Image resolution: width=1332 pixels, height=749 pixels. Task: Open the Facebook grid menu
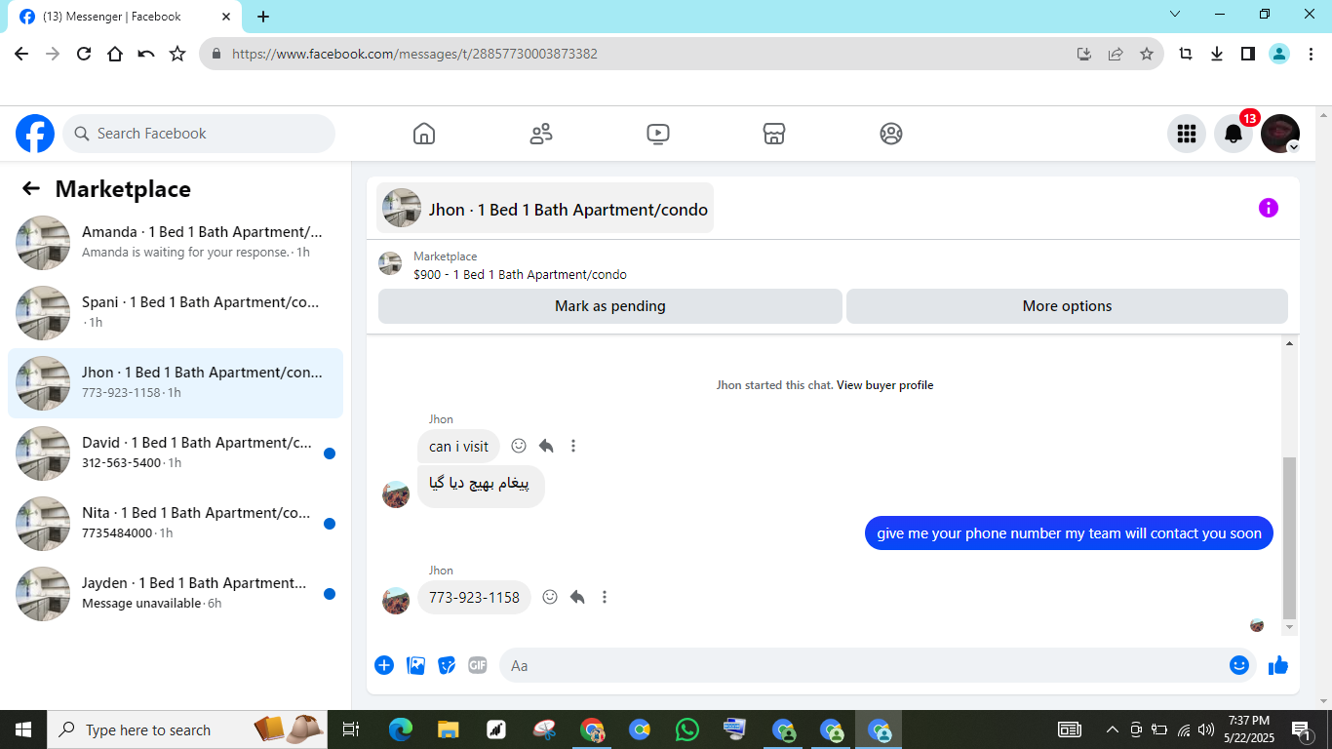coord(1187,134)
